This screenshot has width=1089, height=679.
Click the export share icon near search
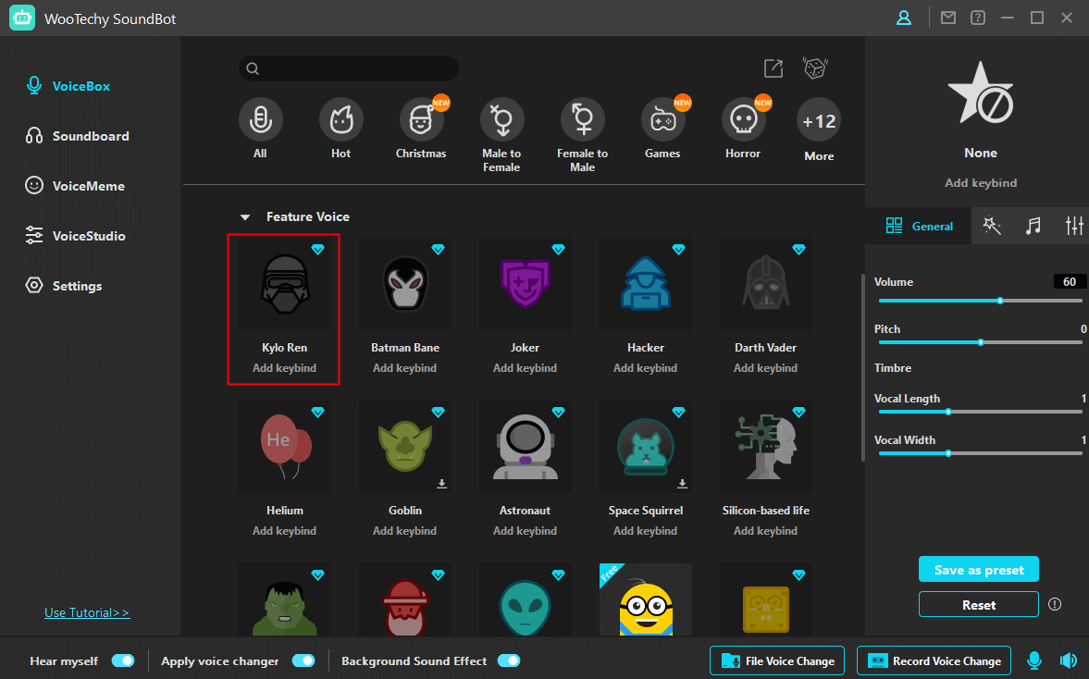773,68
